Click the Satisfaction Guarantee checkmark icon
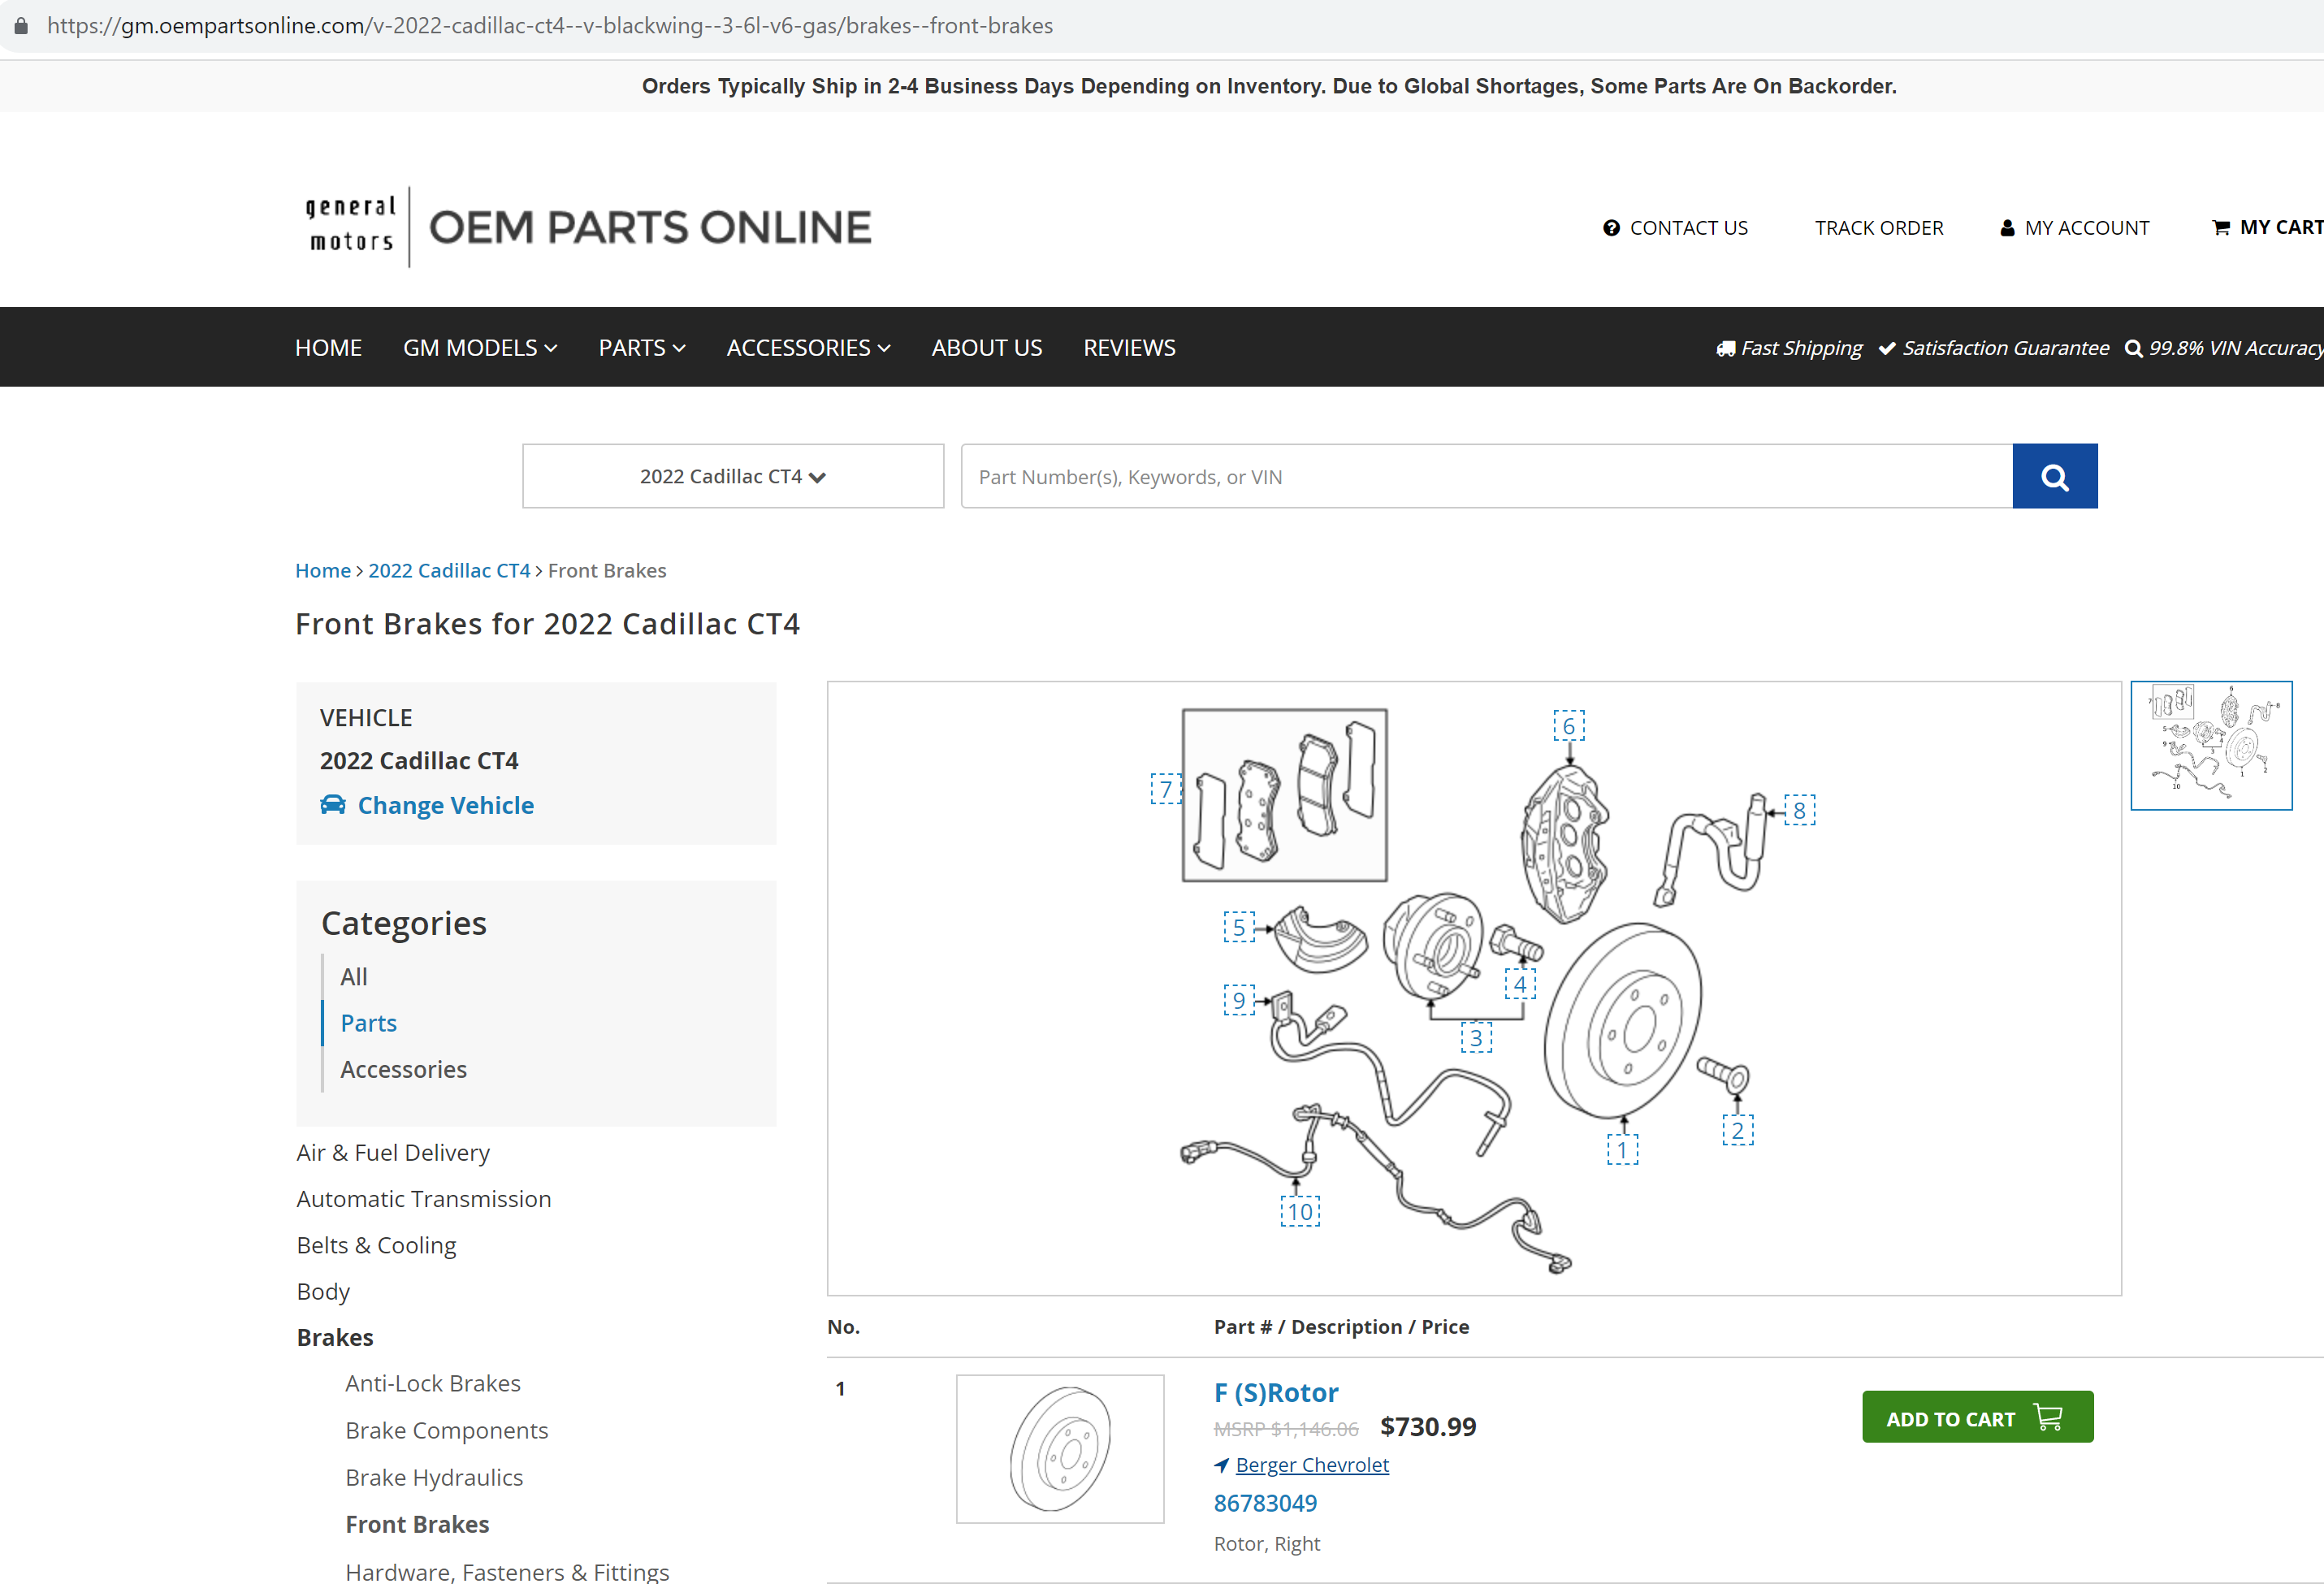Image resolution: width=2324 pixels, height=1584 pixels. (x=1887, y=348)
